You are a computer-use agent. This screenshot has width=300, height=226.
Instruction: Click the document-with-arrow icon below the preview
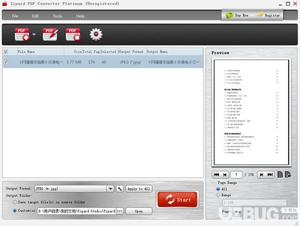(x=288, y=175)
